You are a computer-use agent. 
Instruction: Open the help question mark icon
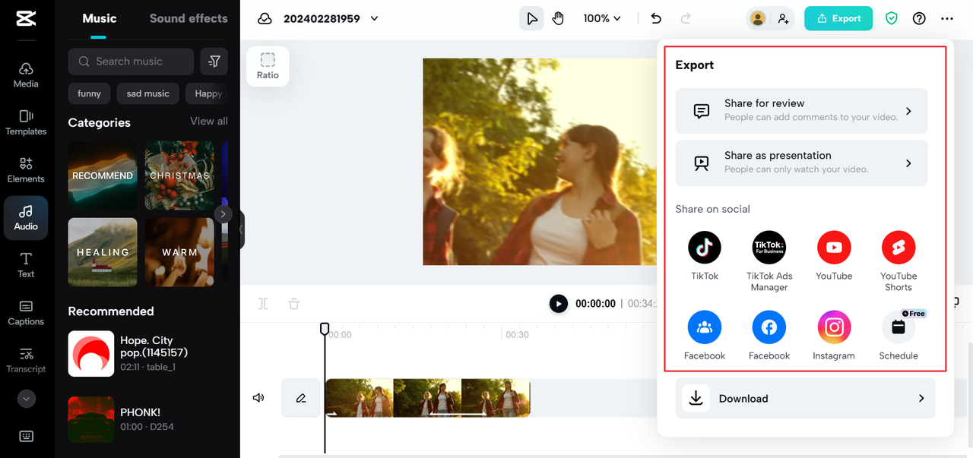919,18
